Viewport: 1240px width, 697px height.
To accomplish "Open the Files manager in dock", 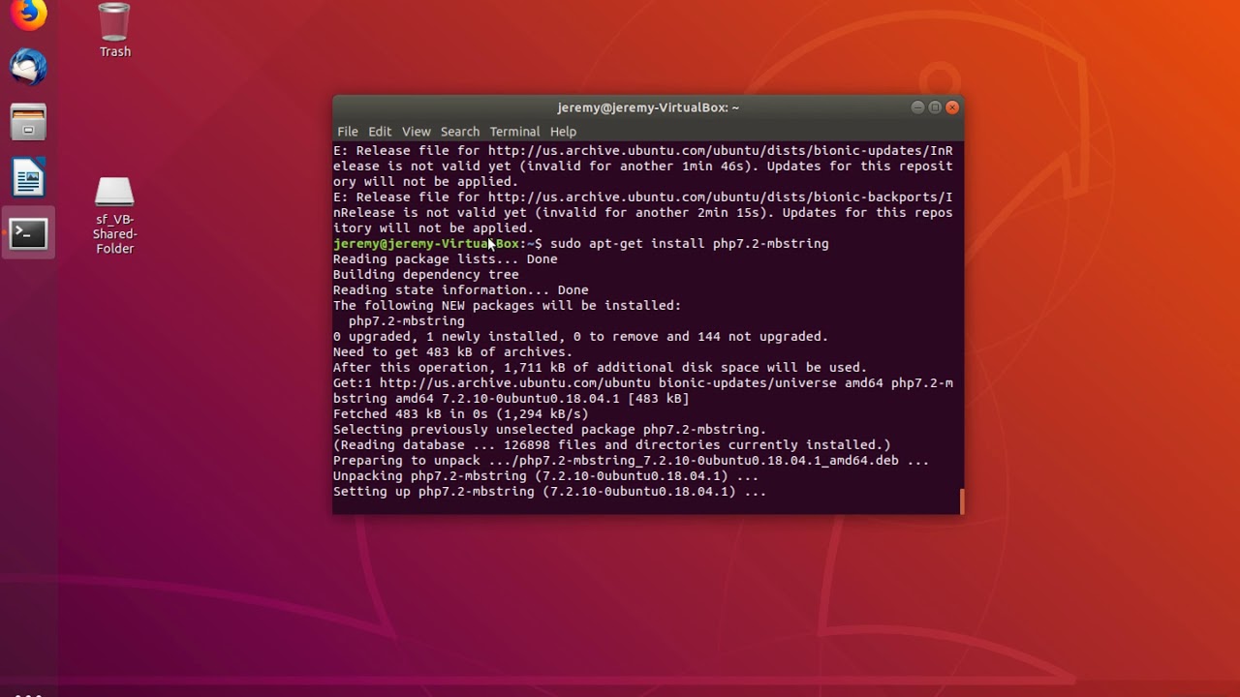I will [28, 123].
